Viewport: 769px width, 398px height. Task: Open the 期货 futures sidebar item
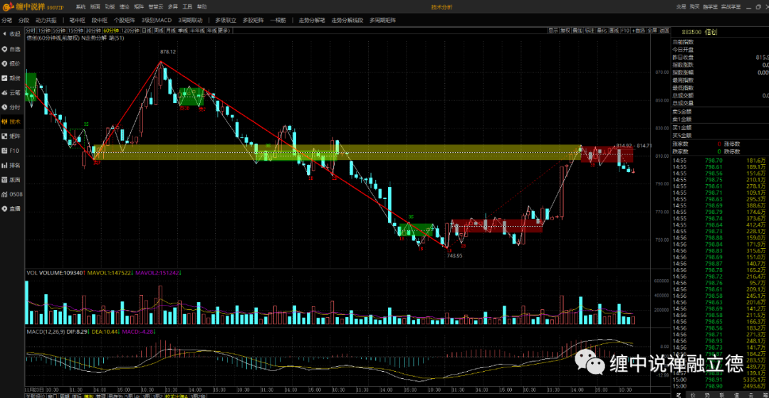tap(11, 78)
